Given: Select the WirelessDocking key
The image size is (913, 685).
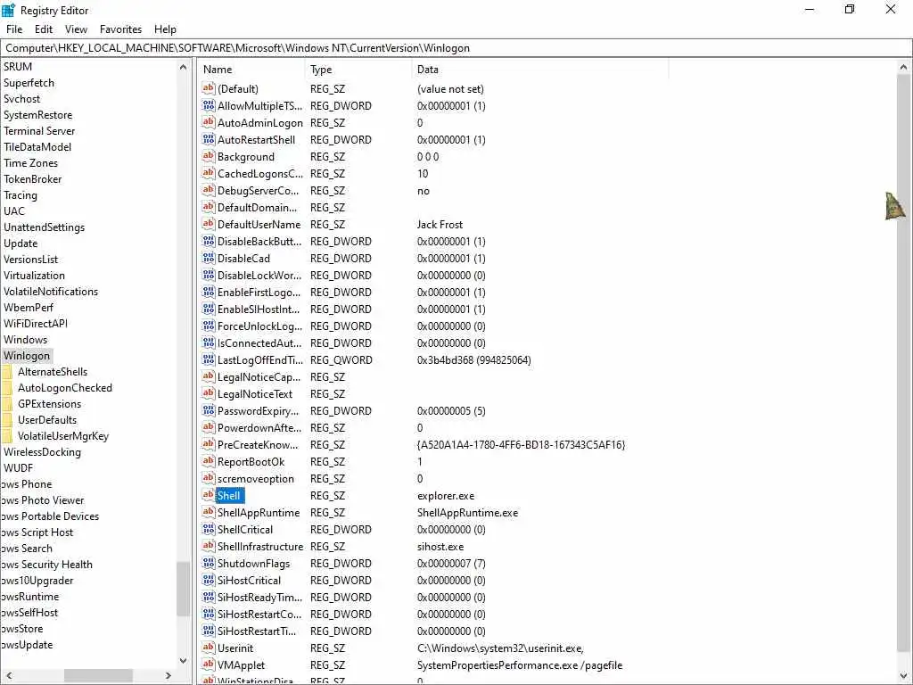Looking at the screenshot, I should pos(42,452).
